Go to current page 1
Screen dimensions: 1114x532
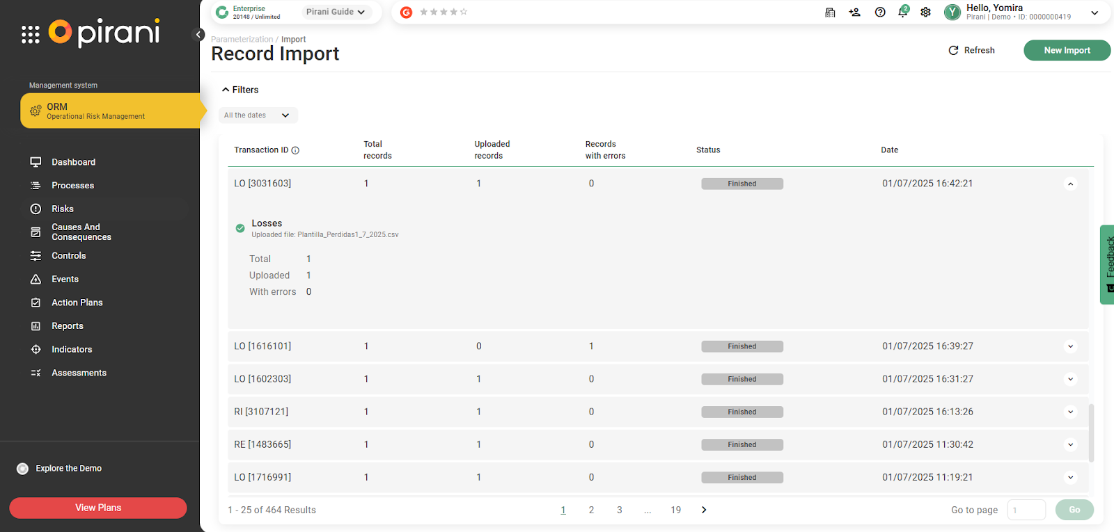[x=563, y=510]
